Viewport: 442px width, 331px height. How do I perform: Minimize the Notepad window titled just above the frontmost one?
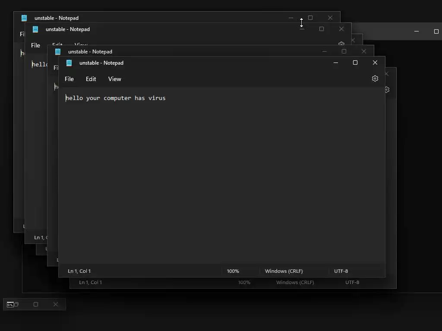325,51
